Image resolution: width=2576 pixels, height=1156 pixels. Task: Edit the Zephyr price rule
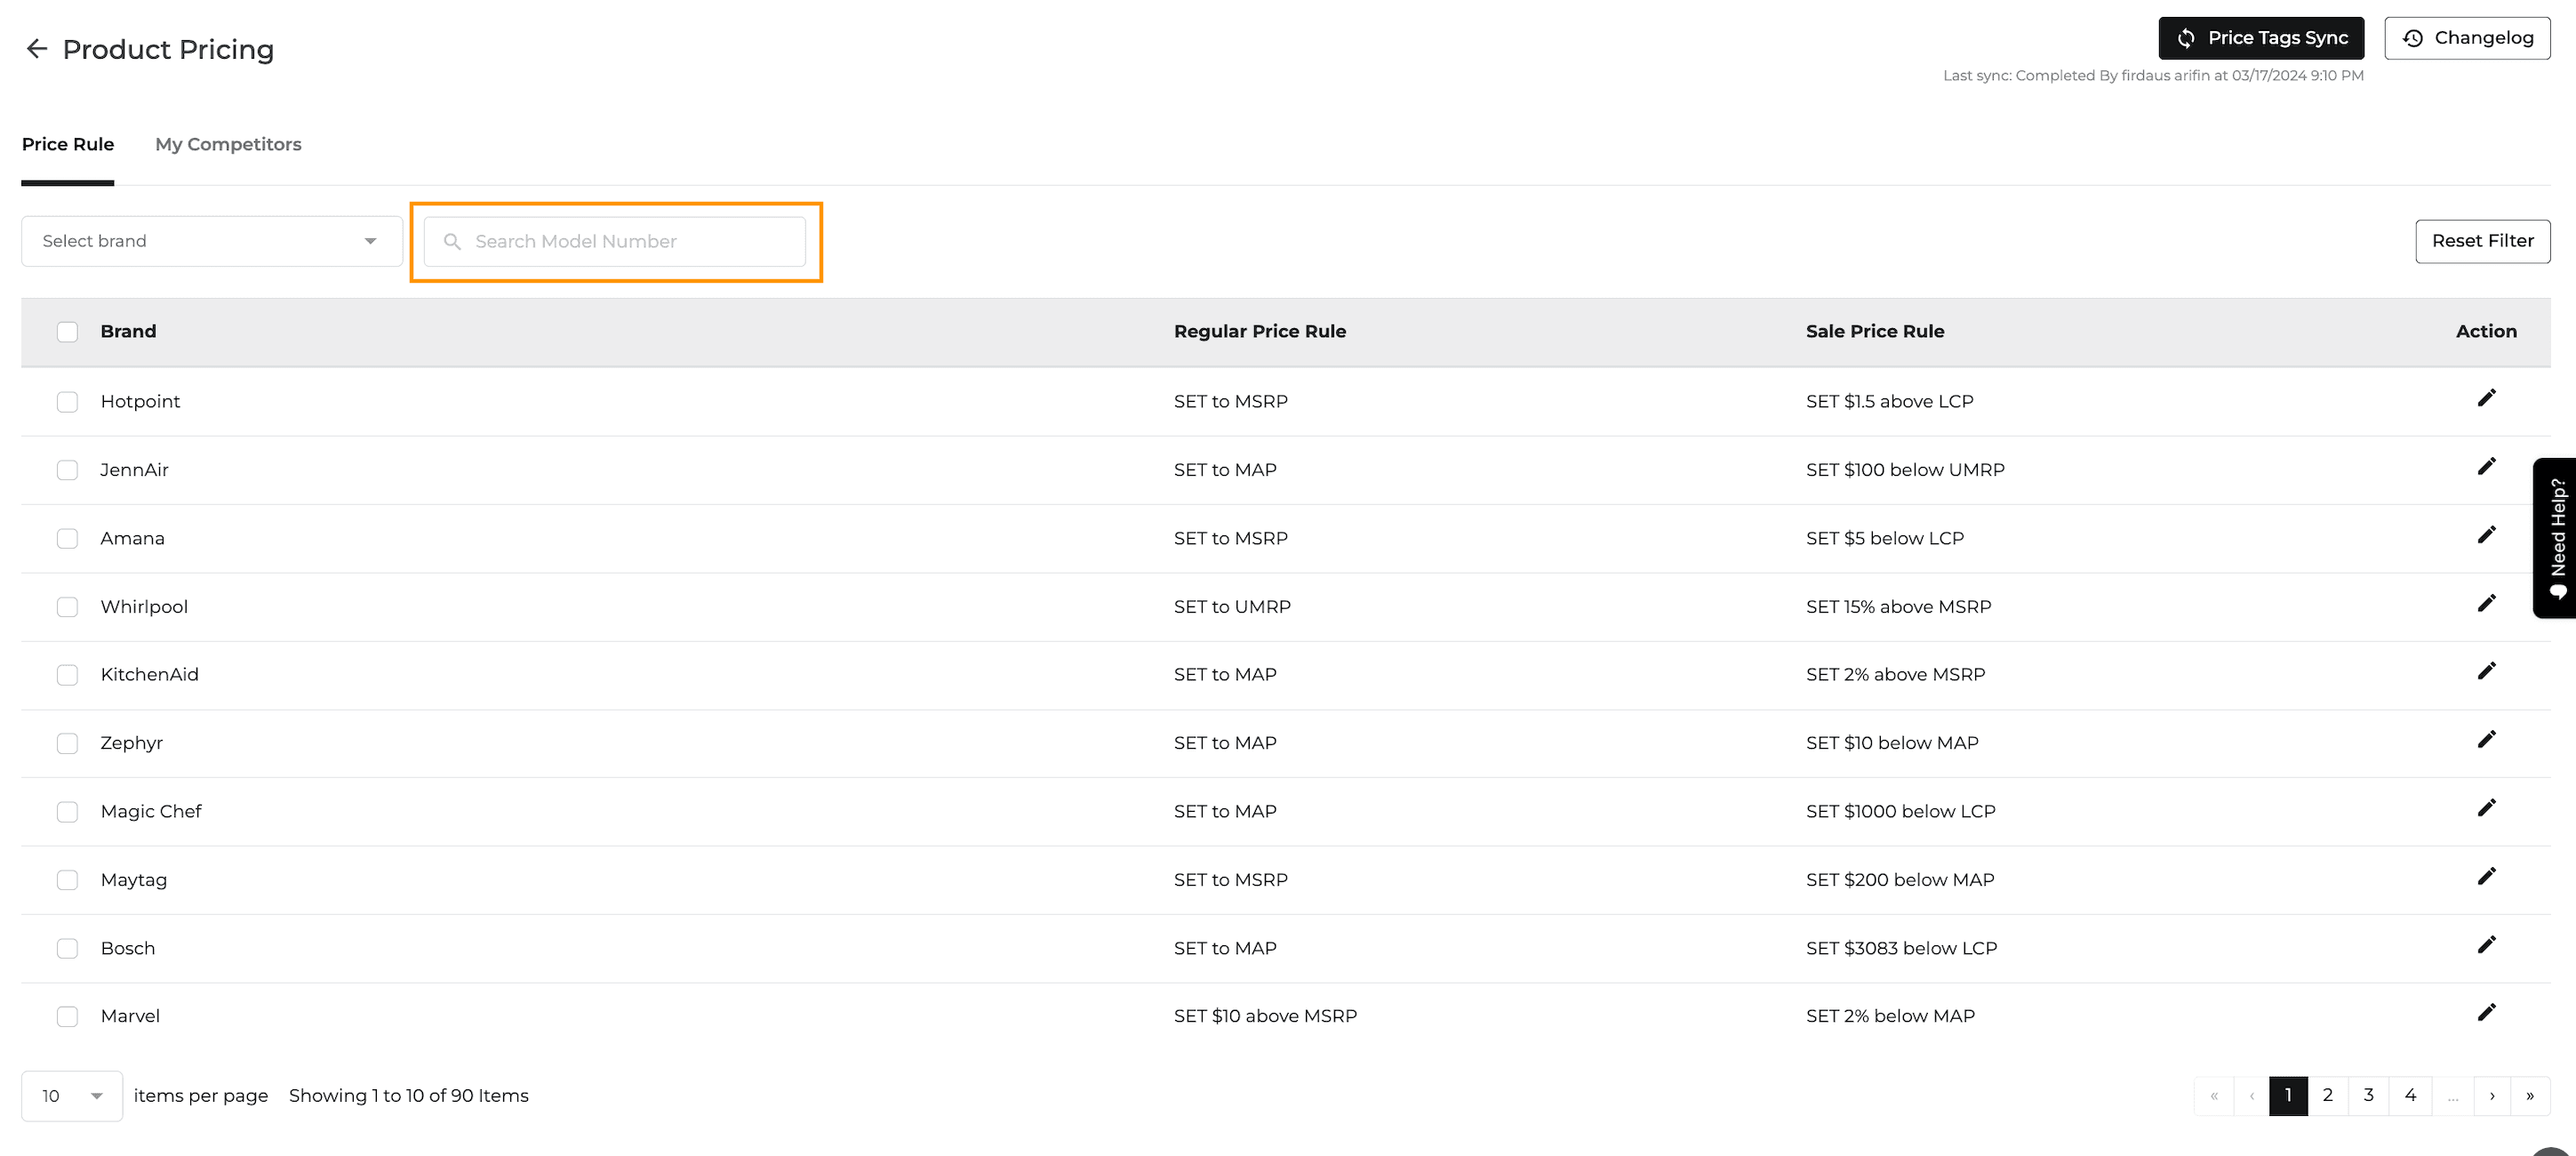click(x=2486, y=740)
